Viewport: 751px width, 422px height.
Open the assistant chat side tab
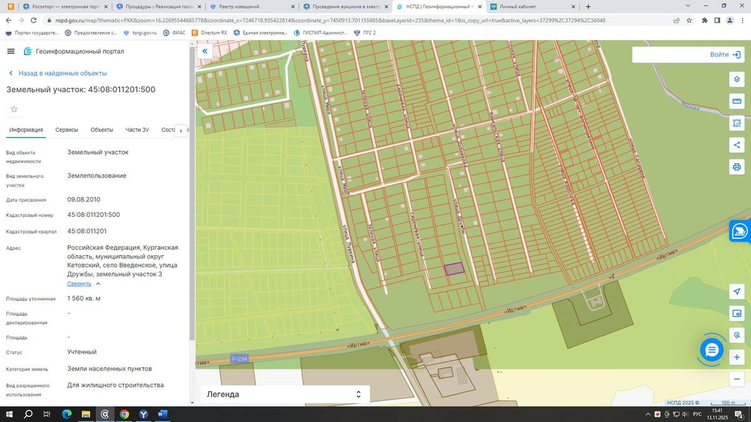pos(740,231)
